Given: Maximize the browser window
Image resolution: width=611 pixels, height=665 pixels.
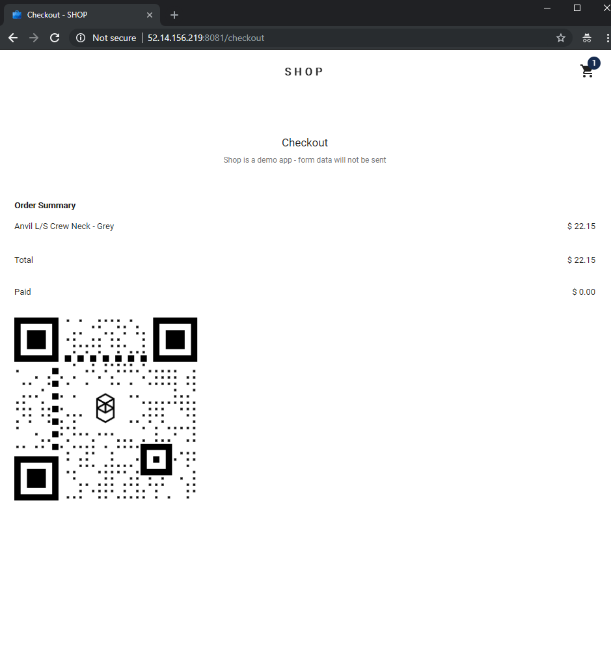Looking at the screenshot, I should pyautogui.click(x=577, y=8).
